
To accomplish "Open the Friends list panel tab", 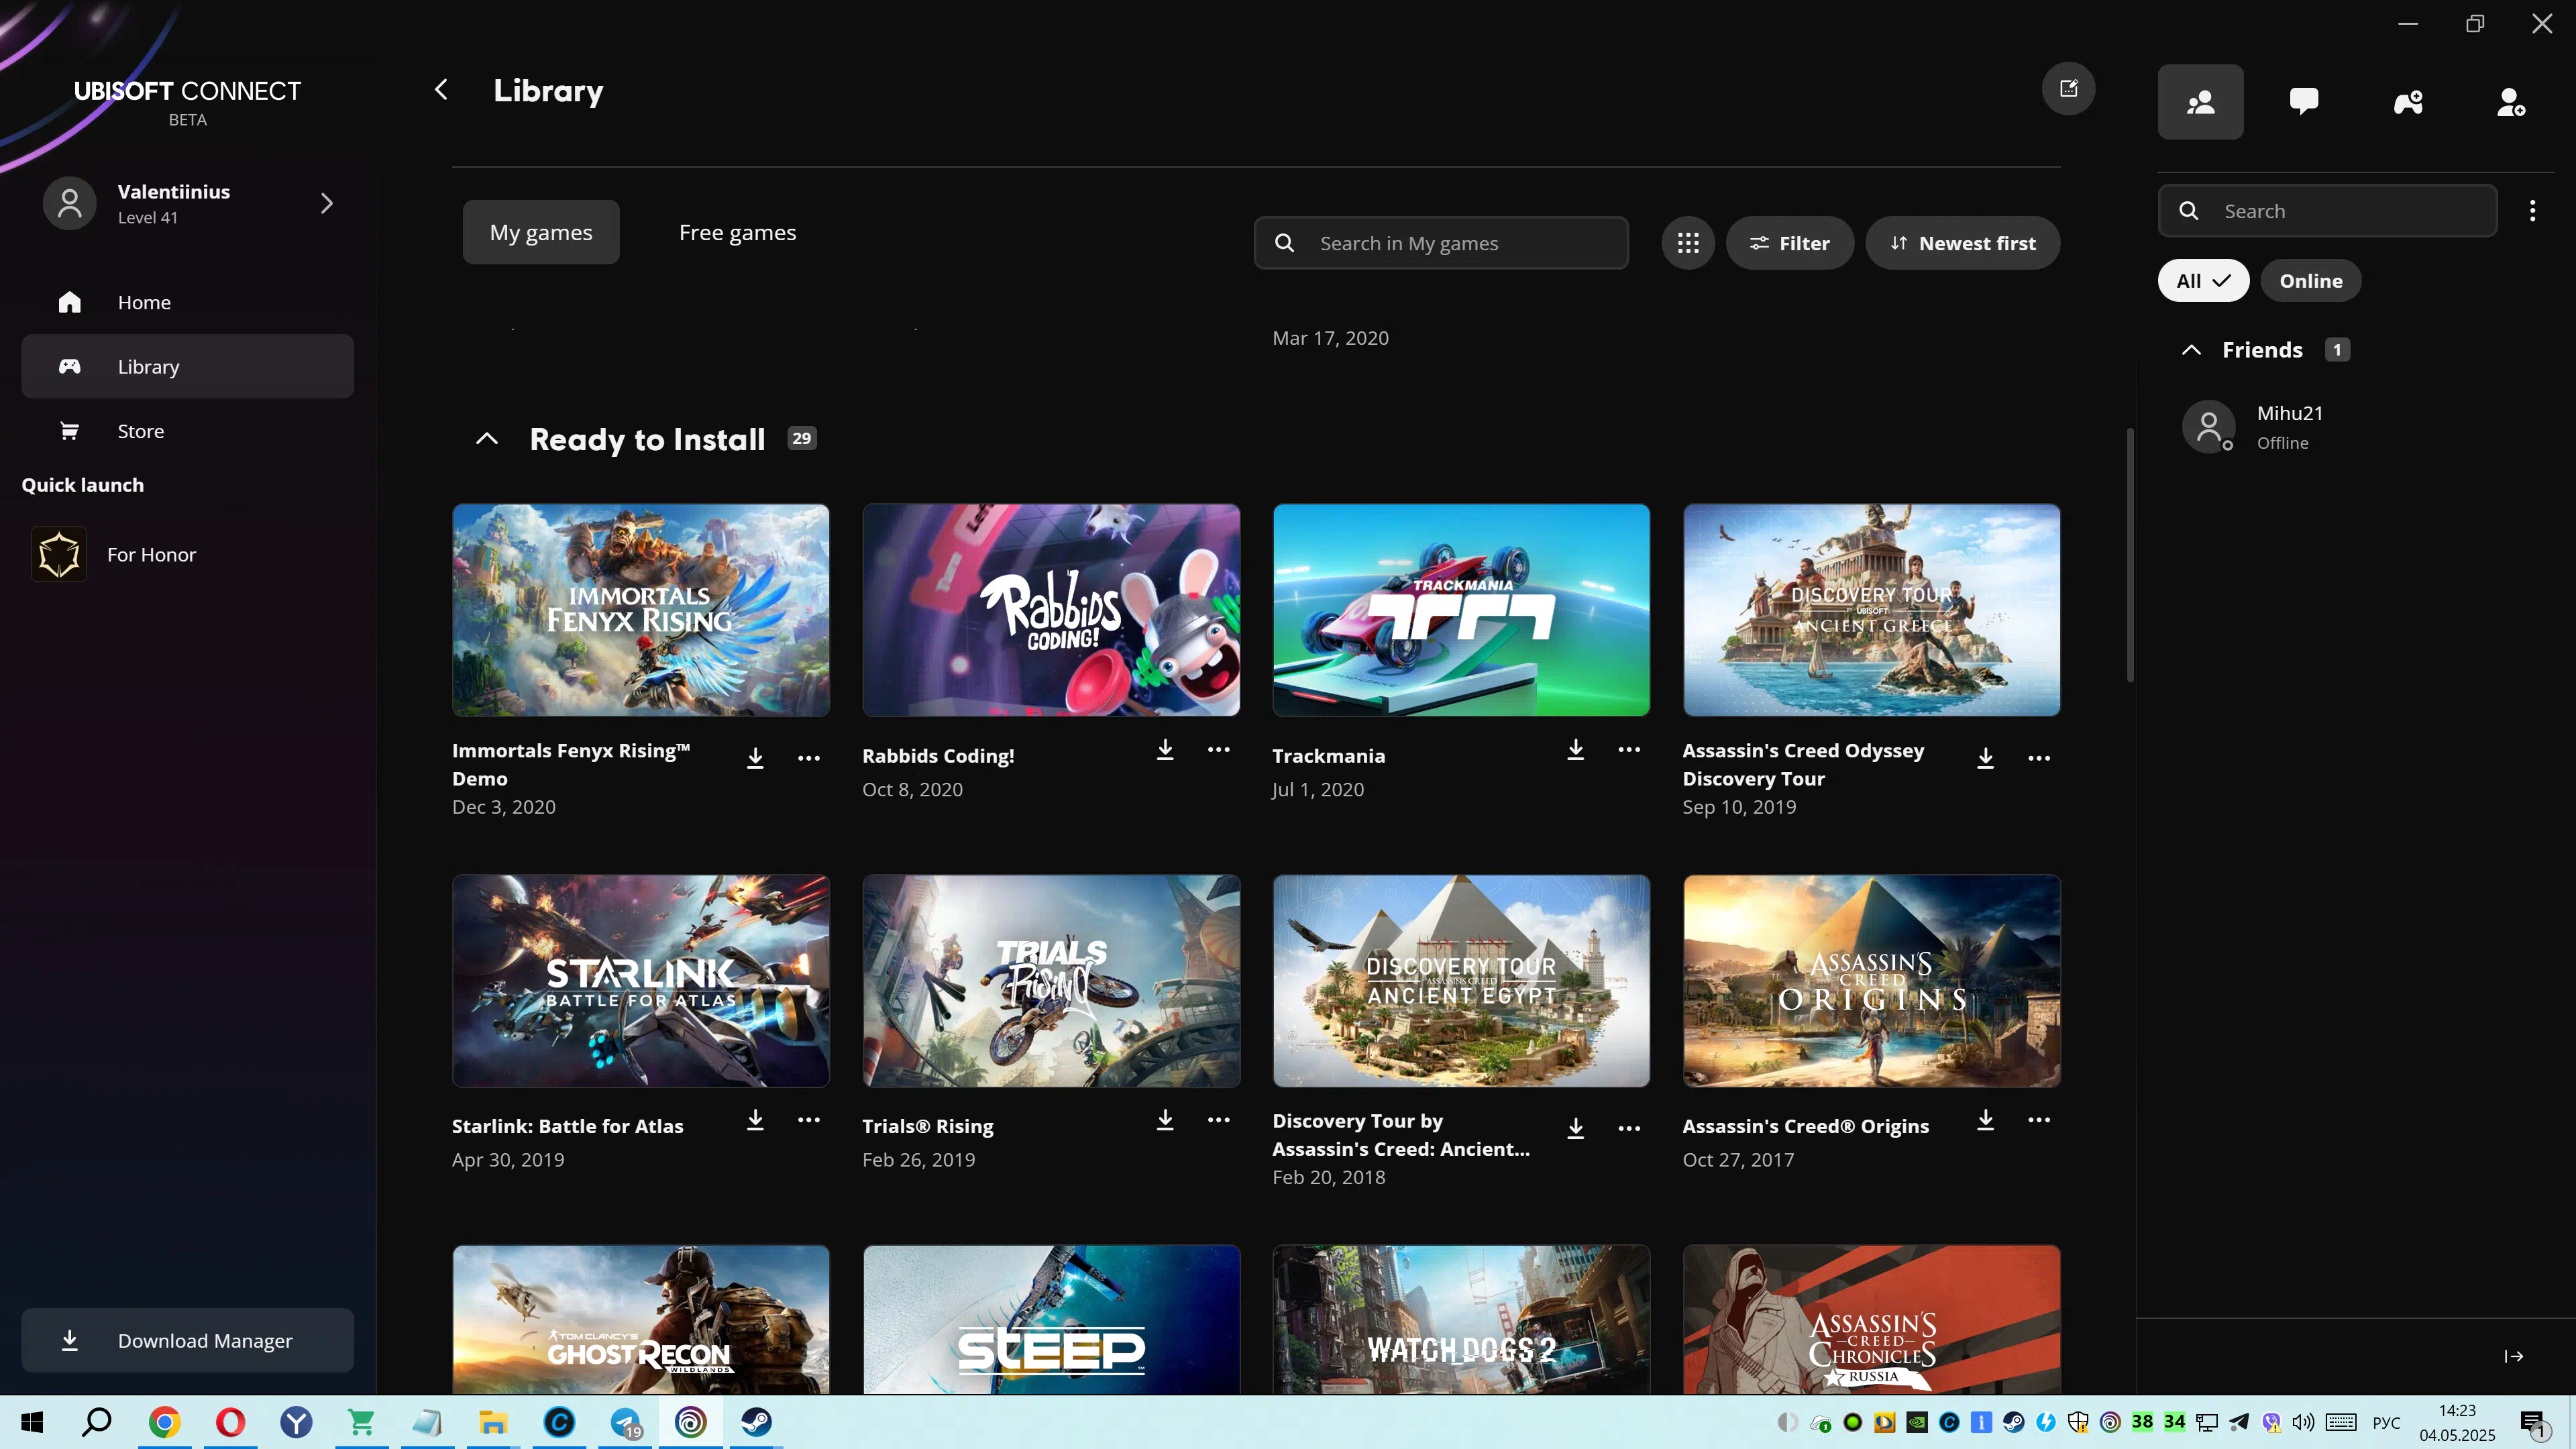I will [x=2200, y=102].
